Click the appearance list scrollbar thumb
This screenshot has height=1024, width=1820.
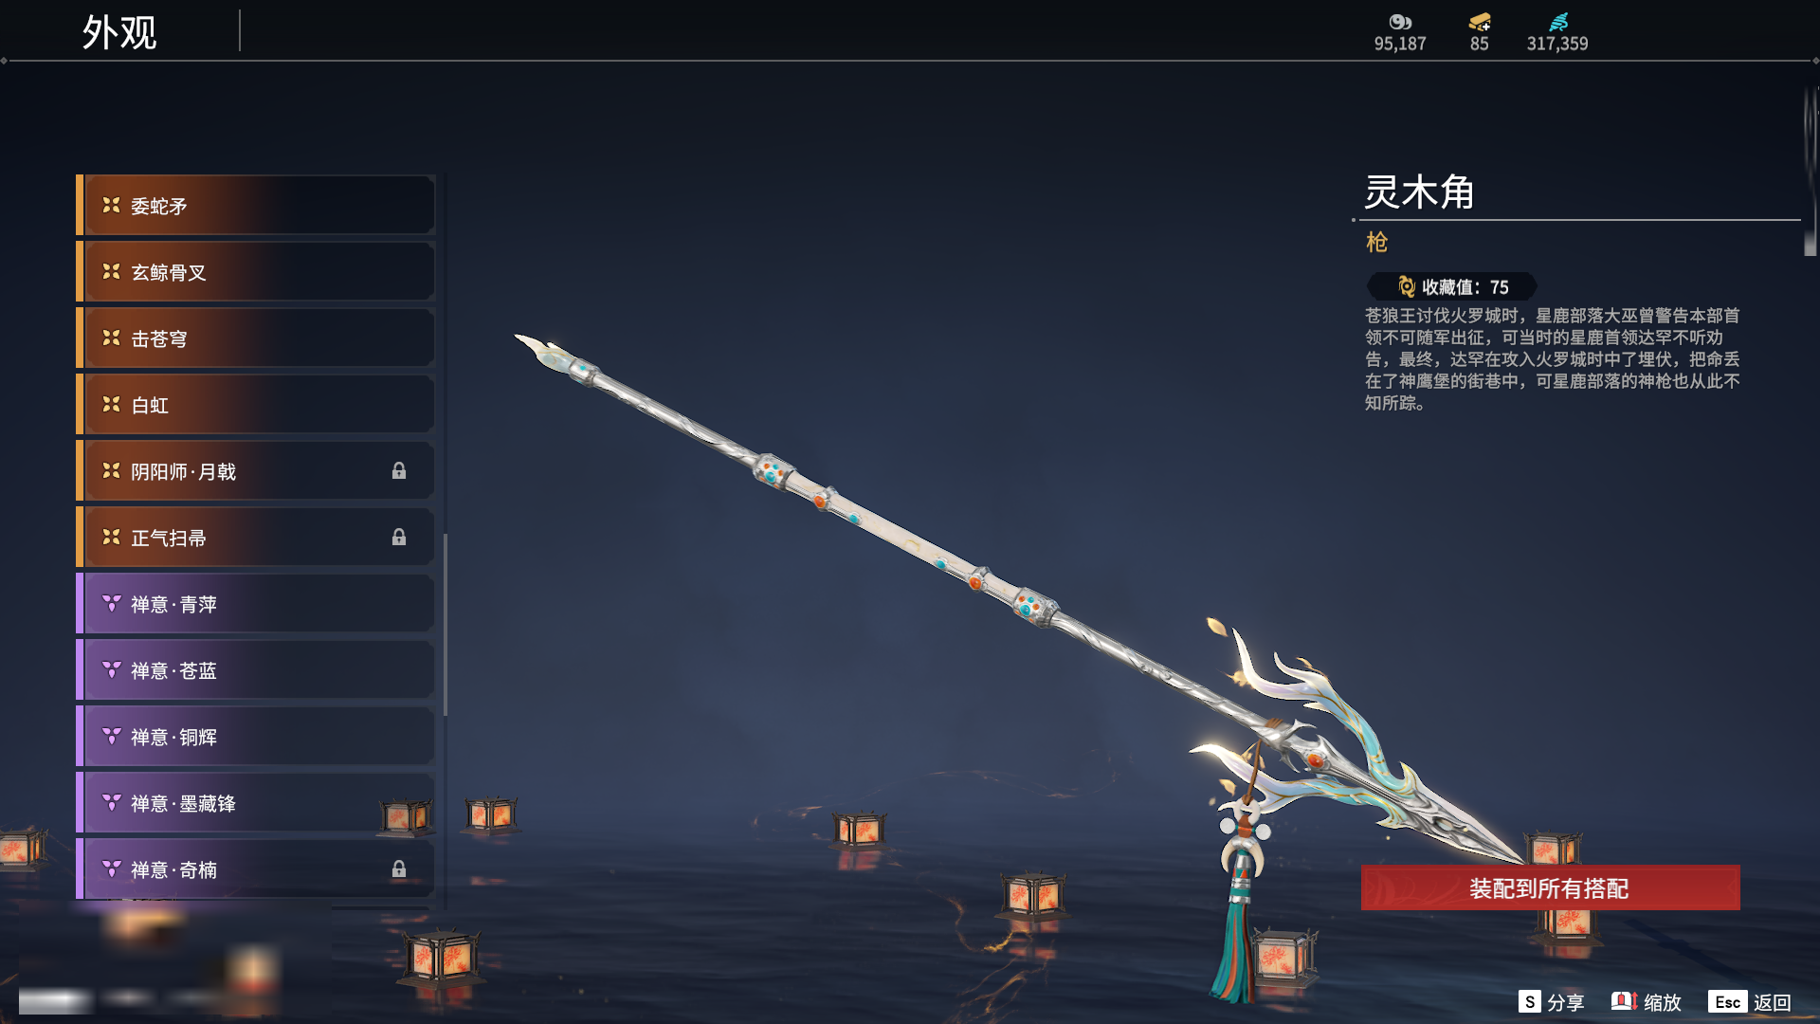point(446,625)
